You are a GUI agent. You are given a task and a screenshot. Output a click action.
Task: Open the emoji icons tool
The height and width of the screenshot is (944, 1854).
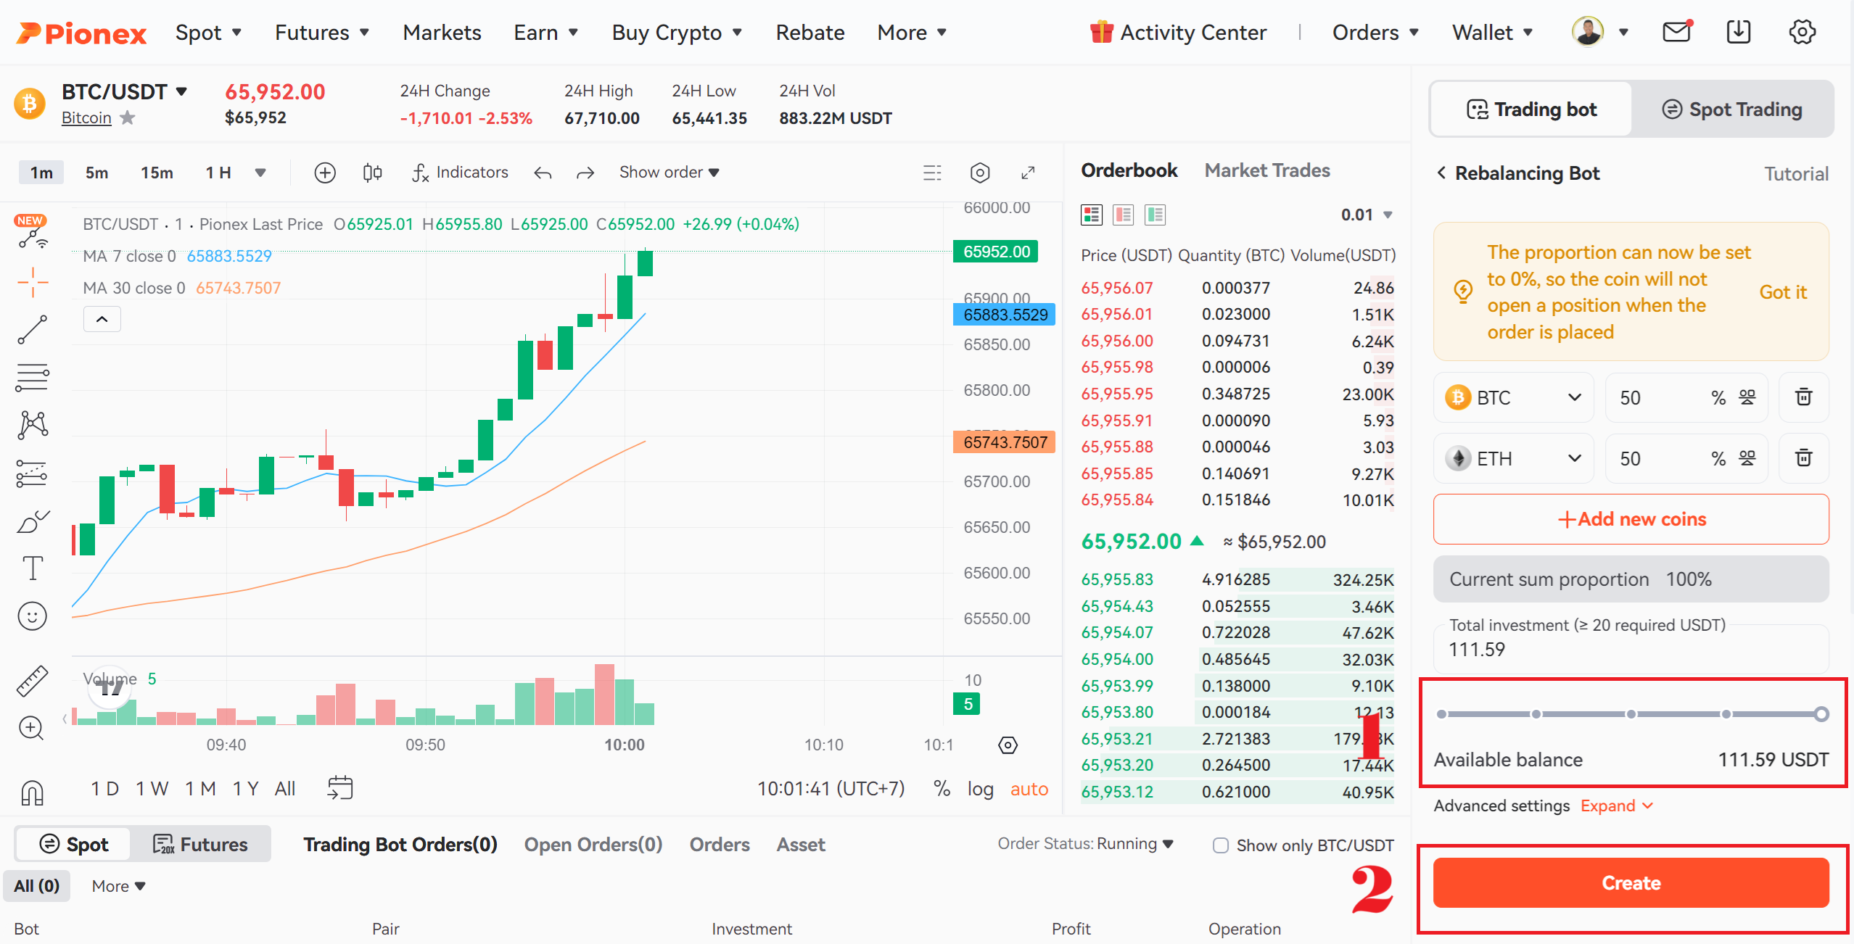[x=33, y=616]
